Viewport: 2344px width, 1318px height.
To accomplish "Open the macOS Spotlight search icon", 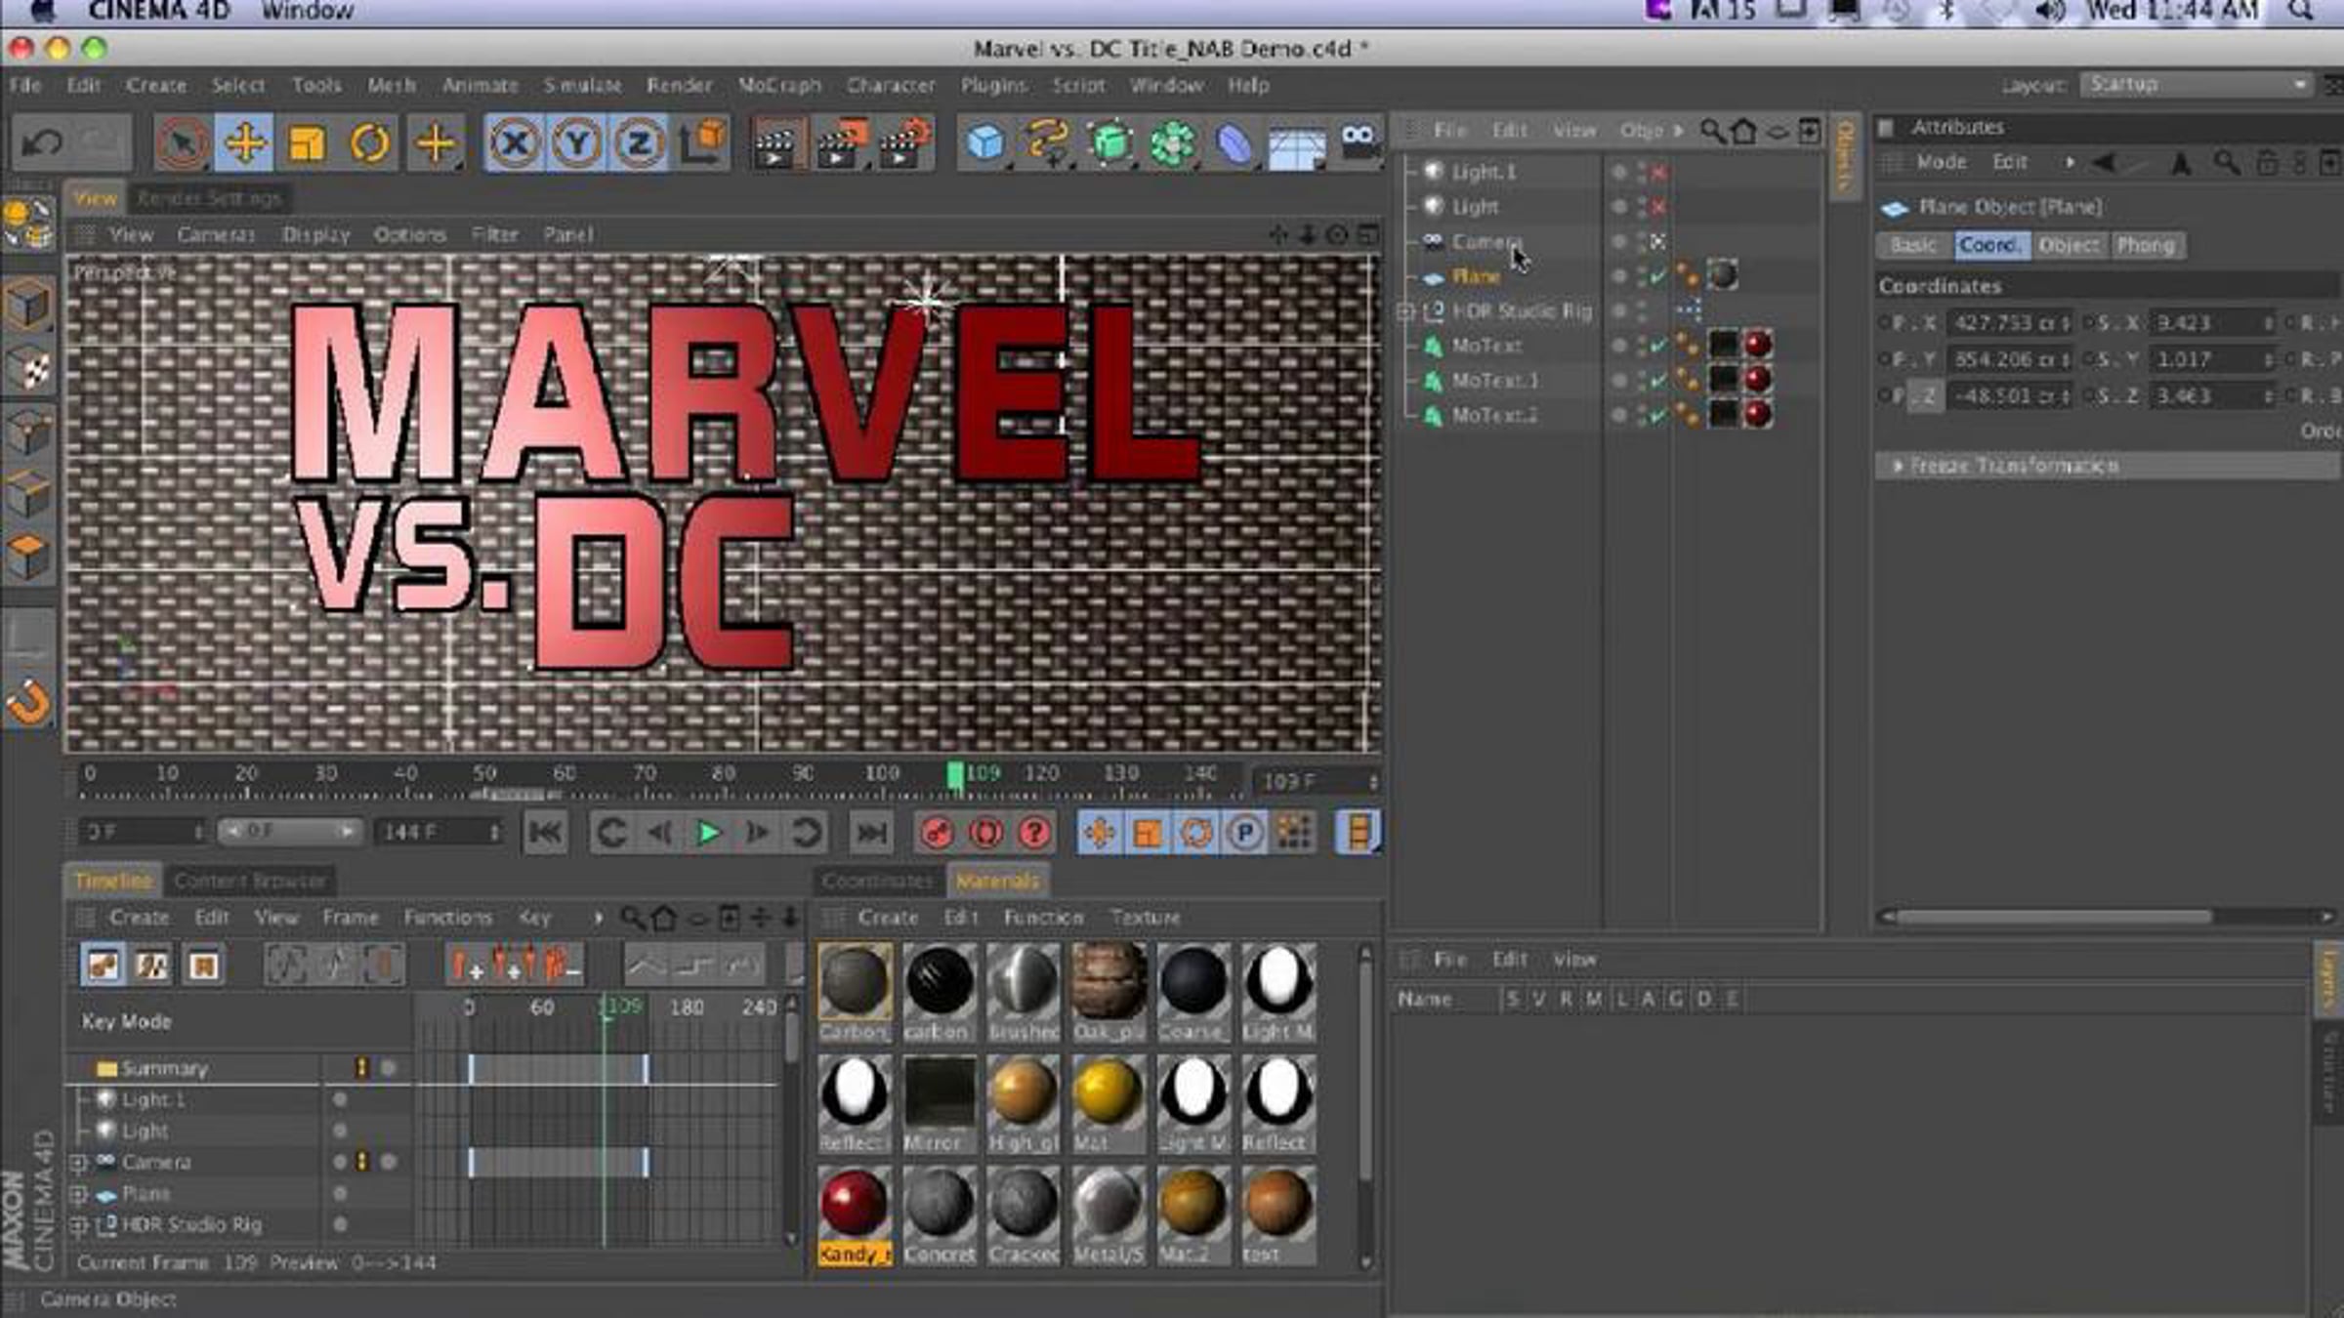I will (2301, 11).
